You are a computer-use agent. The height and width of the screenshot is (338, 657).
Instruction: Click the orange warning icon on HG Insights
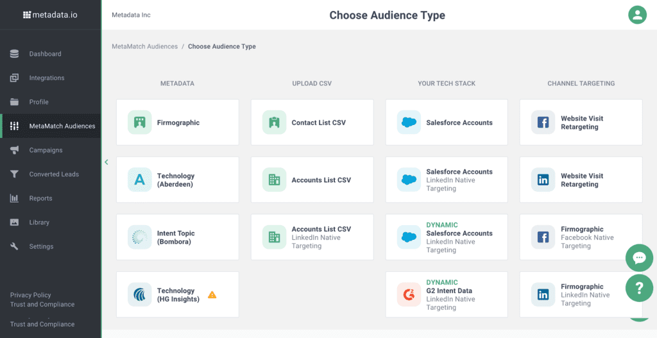tap(212, 294)
